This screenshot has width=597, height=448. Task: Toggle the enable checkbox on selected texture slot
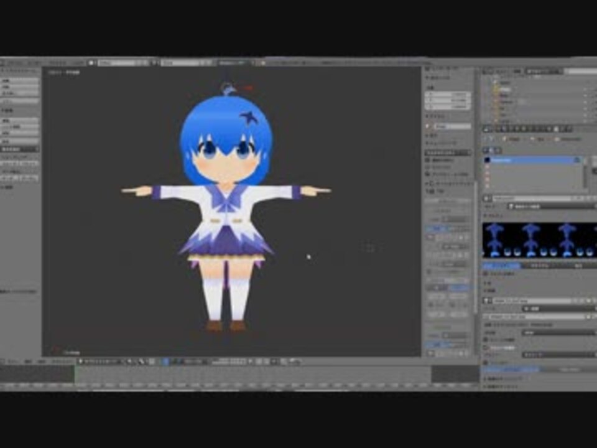coord(578,161)
